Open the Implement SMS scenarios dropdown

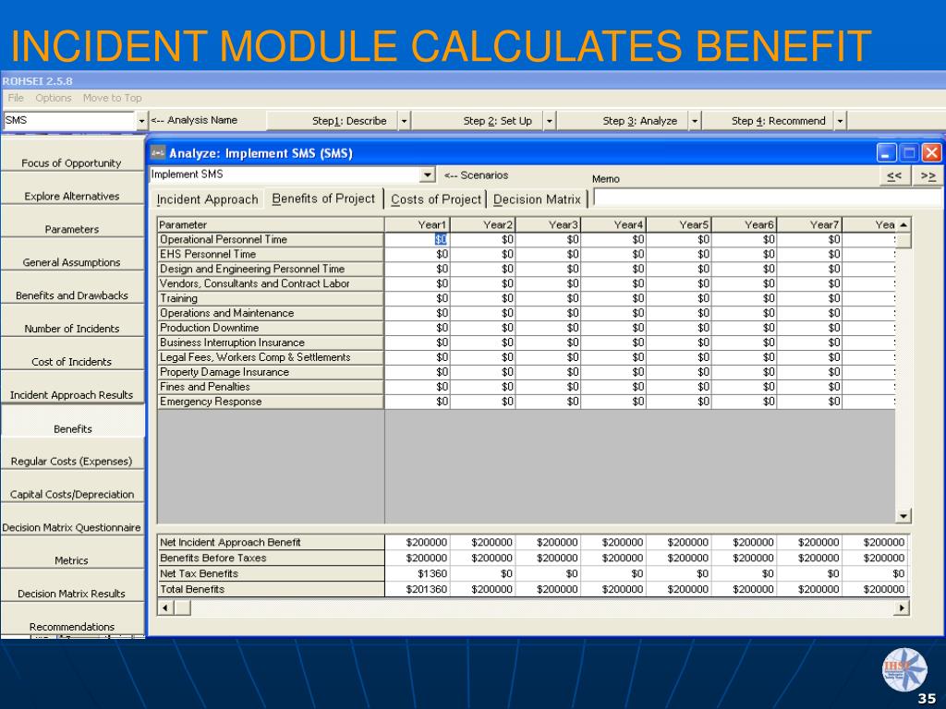point(427,174)
